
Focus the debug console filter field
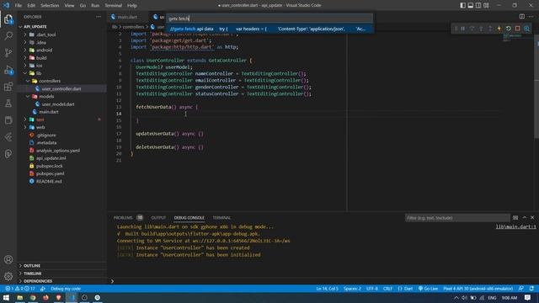[x=457, y=218]
